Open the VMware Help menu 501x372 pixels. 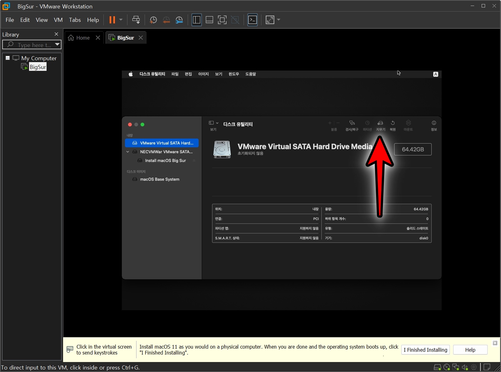(x=93, y=20)
